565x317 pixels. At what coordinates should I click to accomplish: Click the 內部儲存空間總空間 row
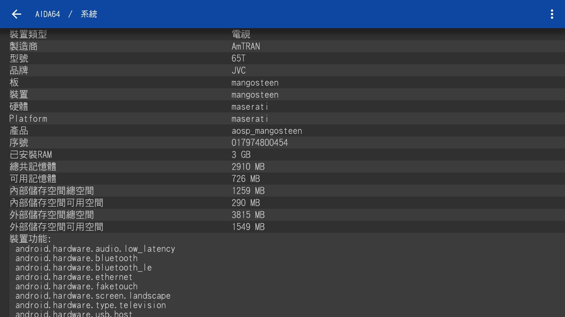tap(282, 191)
